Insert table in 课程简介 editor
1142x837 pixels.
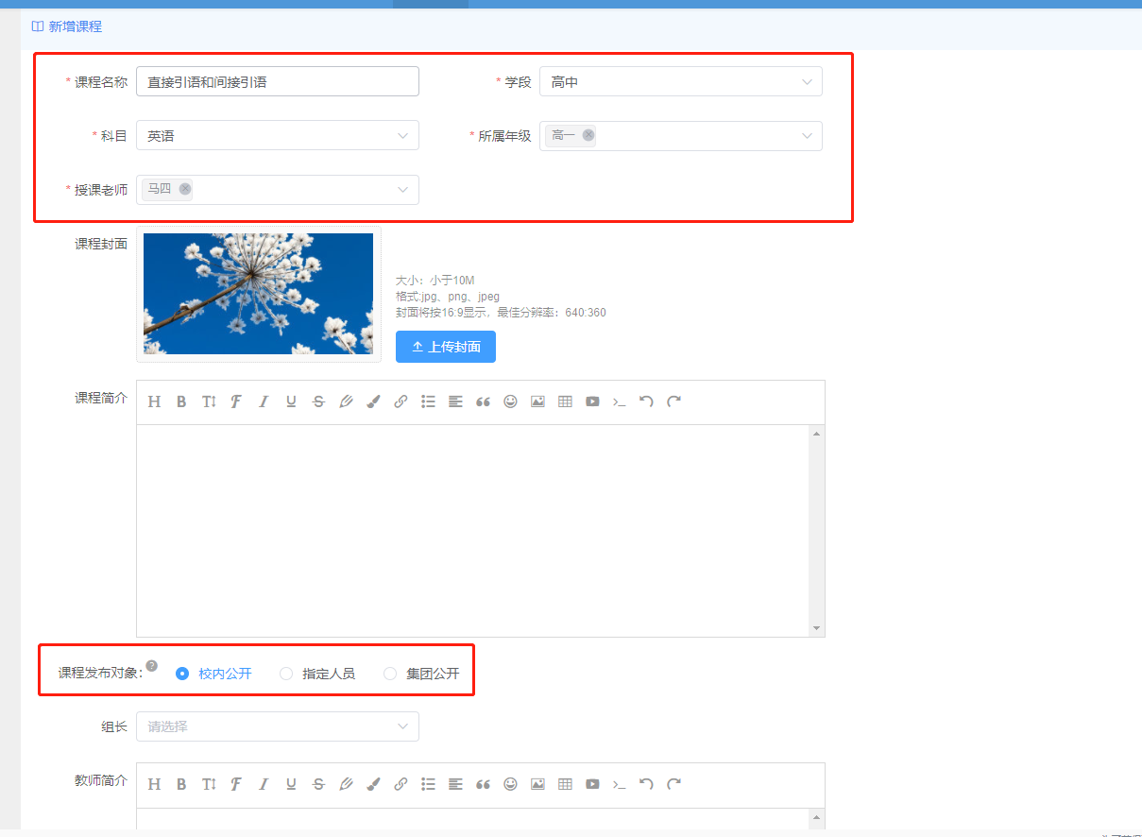coord(565,401)
